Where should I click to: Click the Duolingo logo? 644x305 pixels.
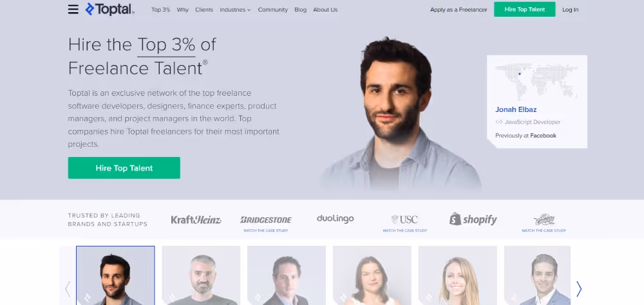click(335, 219)
